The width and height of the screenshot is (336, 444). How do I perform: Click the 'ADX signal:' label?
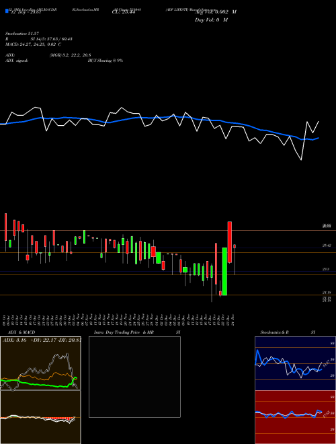(17, 61)
